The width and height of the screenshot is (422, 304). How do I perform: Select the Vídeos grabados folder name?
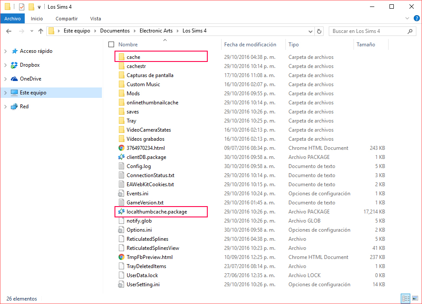tap(145, 139)
